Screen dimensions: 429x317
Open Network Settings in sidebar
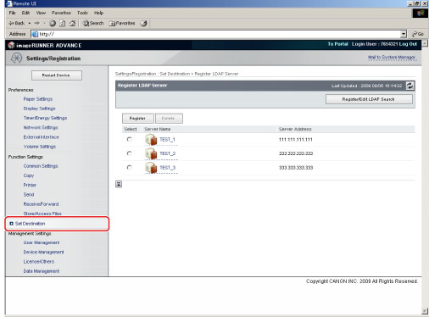[x=41, y=127]
